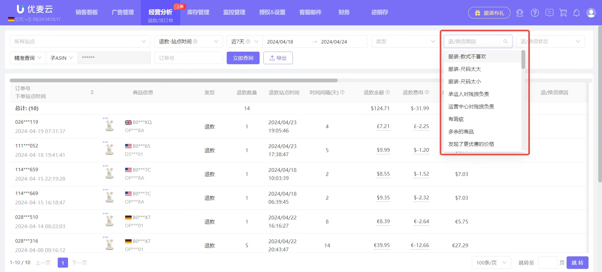Open the 100条/页 page size dropdown
The image size is (602, 272).
pos(491,263)
